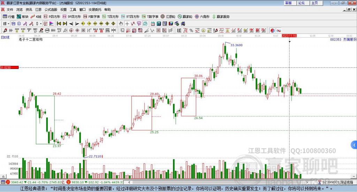The width and height of the screenshot is (357, 192).
Task: Jump to first bar with skip-back icon
Action: (59, 24)
